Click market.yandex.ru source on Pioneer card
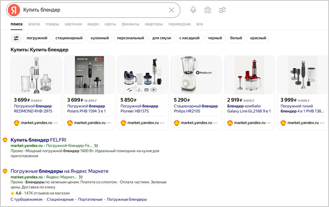The height and width of the screenshot is (207, 329). pyautogui.click(x=143, y=123)
